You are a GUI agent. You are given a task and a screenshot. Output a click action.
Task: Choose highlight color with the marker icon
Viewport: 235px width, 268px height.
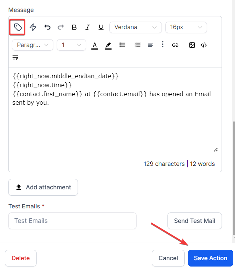coord(108,45)
